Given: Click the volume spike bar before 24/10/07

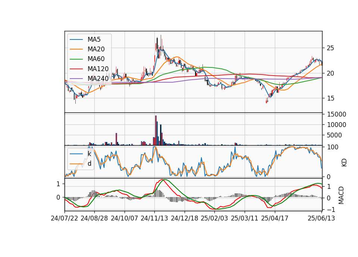Looking at the screenshot, I should pos(116,139).
